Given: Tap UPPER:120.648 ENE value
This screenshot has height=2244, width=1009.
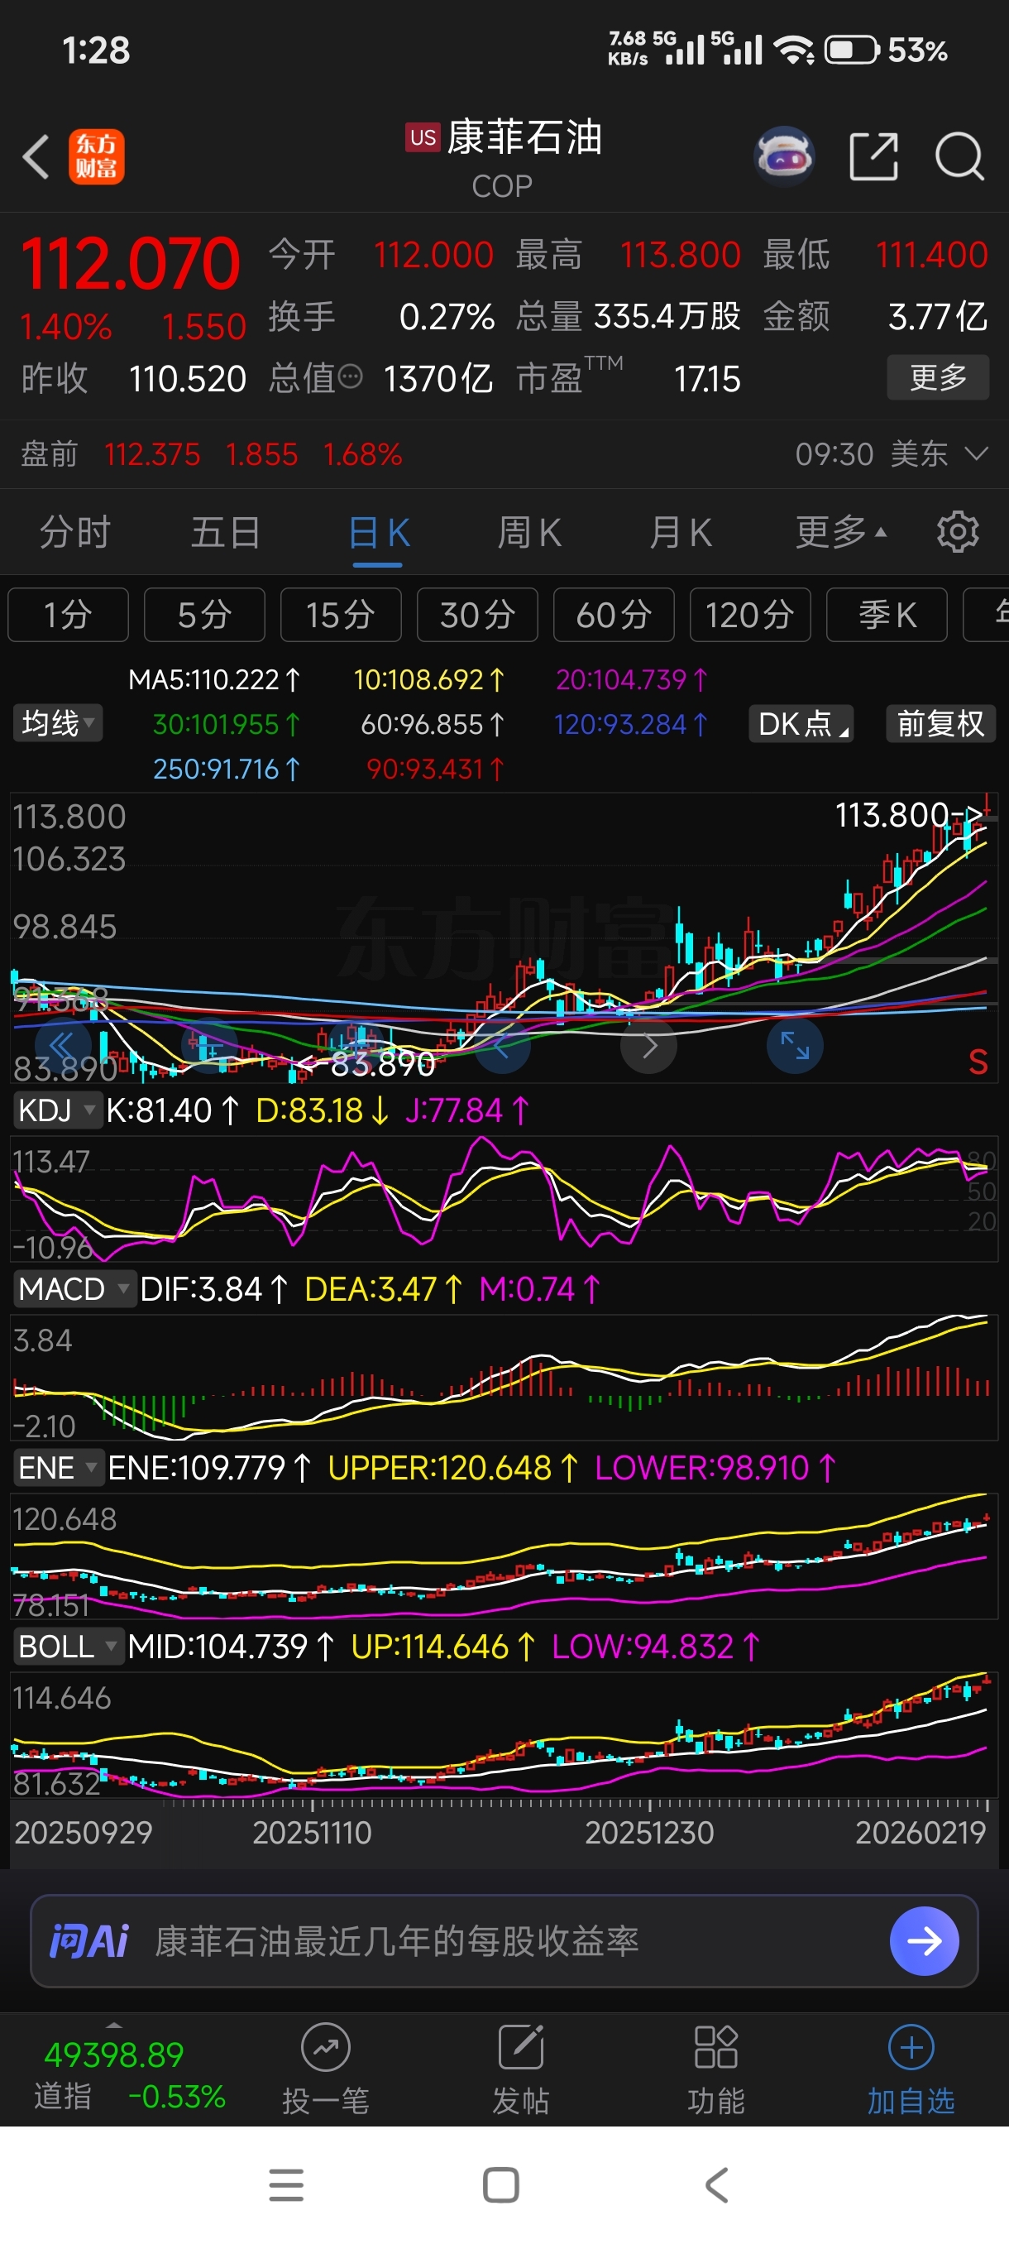Looking at the screenshot, I should [452, 1468].
